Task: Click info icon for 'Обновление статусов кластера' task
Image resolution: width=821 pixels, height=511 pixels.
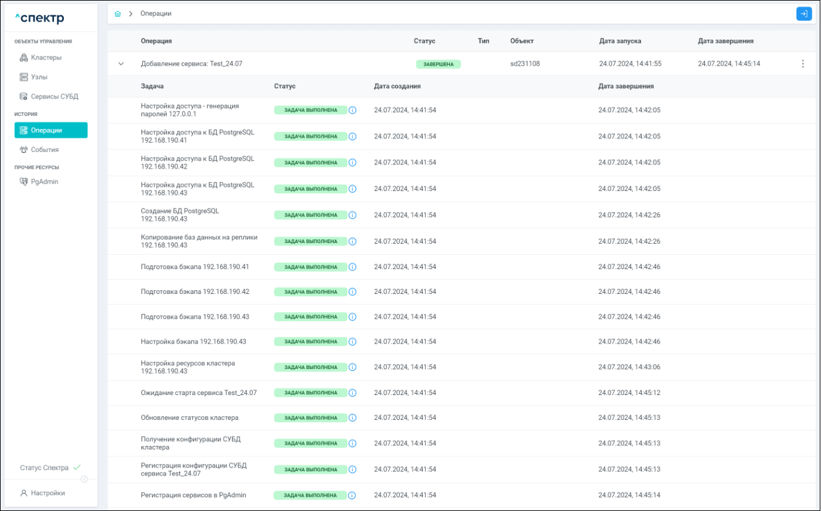Action: point(352,418)
